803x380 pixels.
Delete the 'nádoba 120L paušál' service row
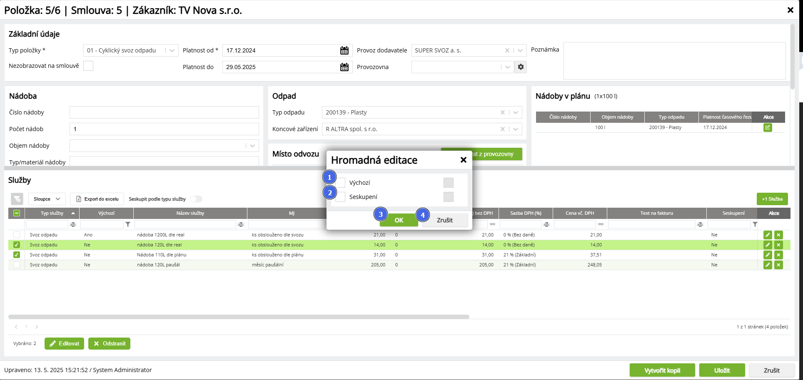[778, 265]
